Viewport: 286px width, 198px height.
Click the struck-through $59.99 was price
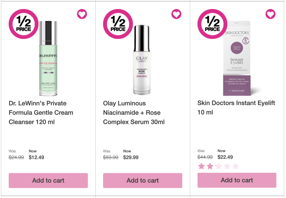point(110,157)
